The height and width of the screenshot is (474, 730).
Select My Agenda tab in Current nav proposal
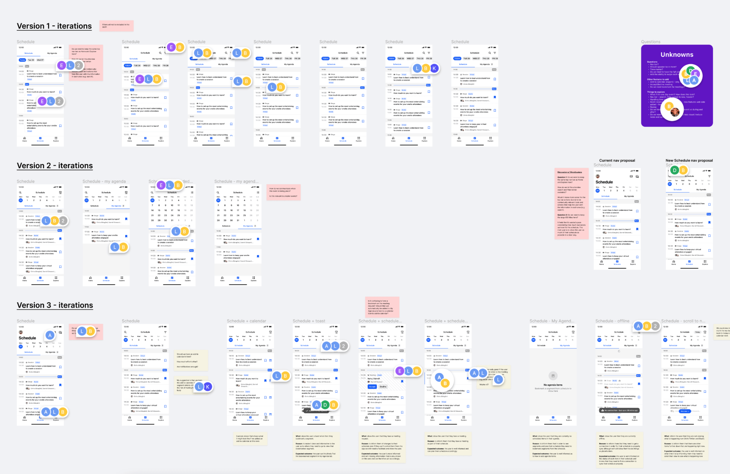629,196
